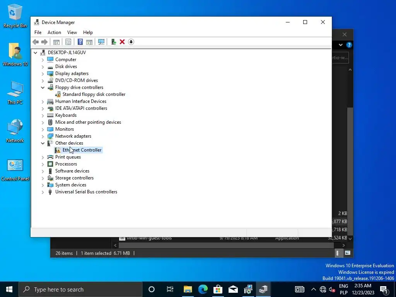The height and width of the screenshot is (297, 396).
Task: Collapse the Other devices category
Action: click(43, 143)
